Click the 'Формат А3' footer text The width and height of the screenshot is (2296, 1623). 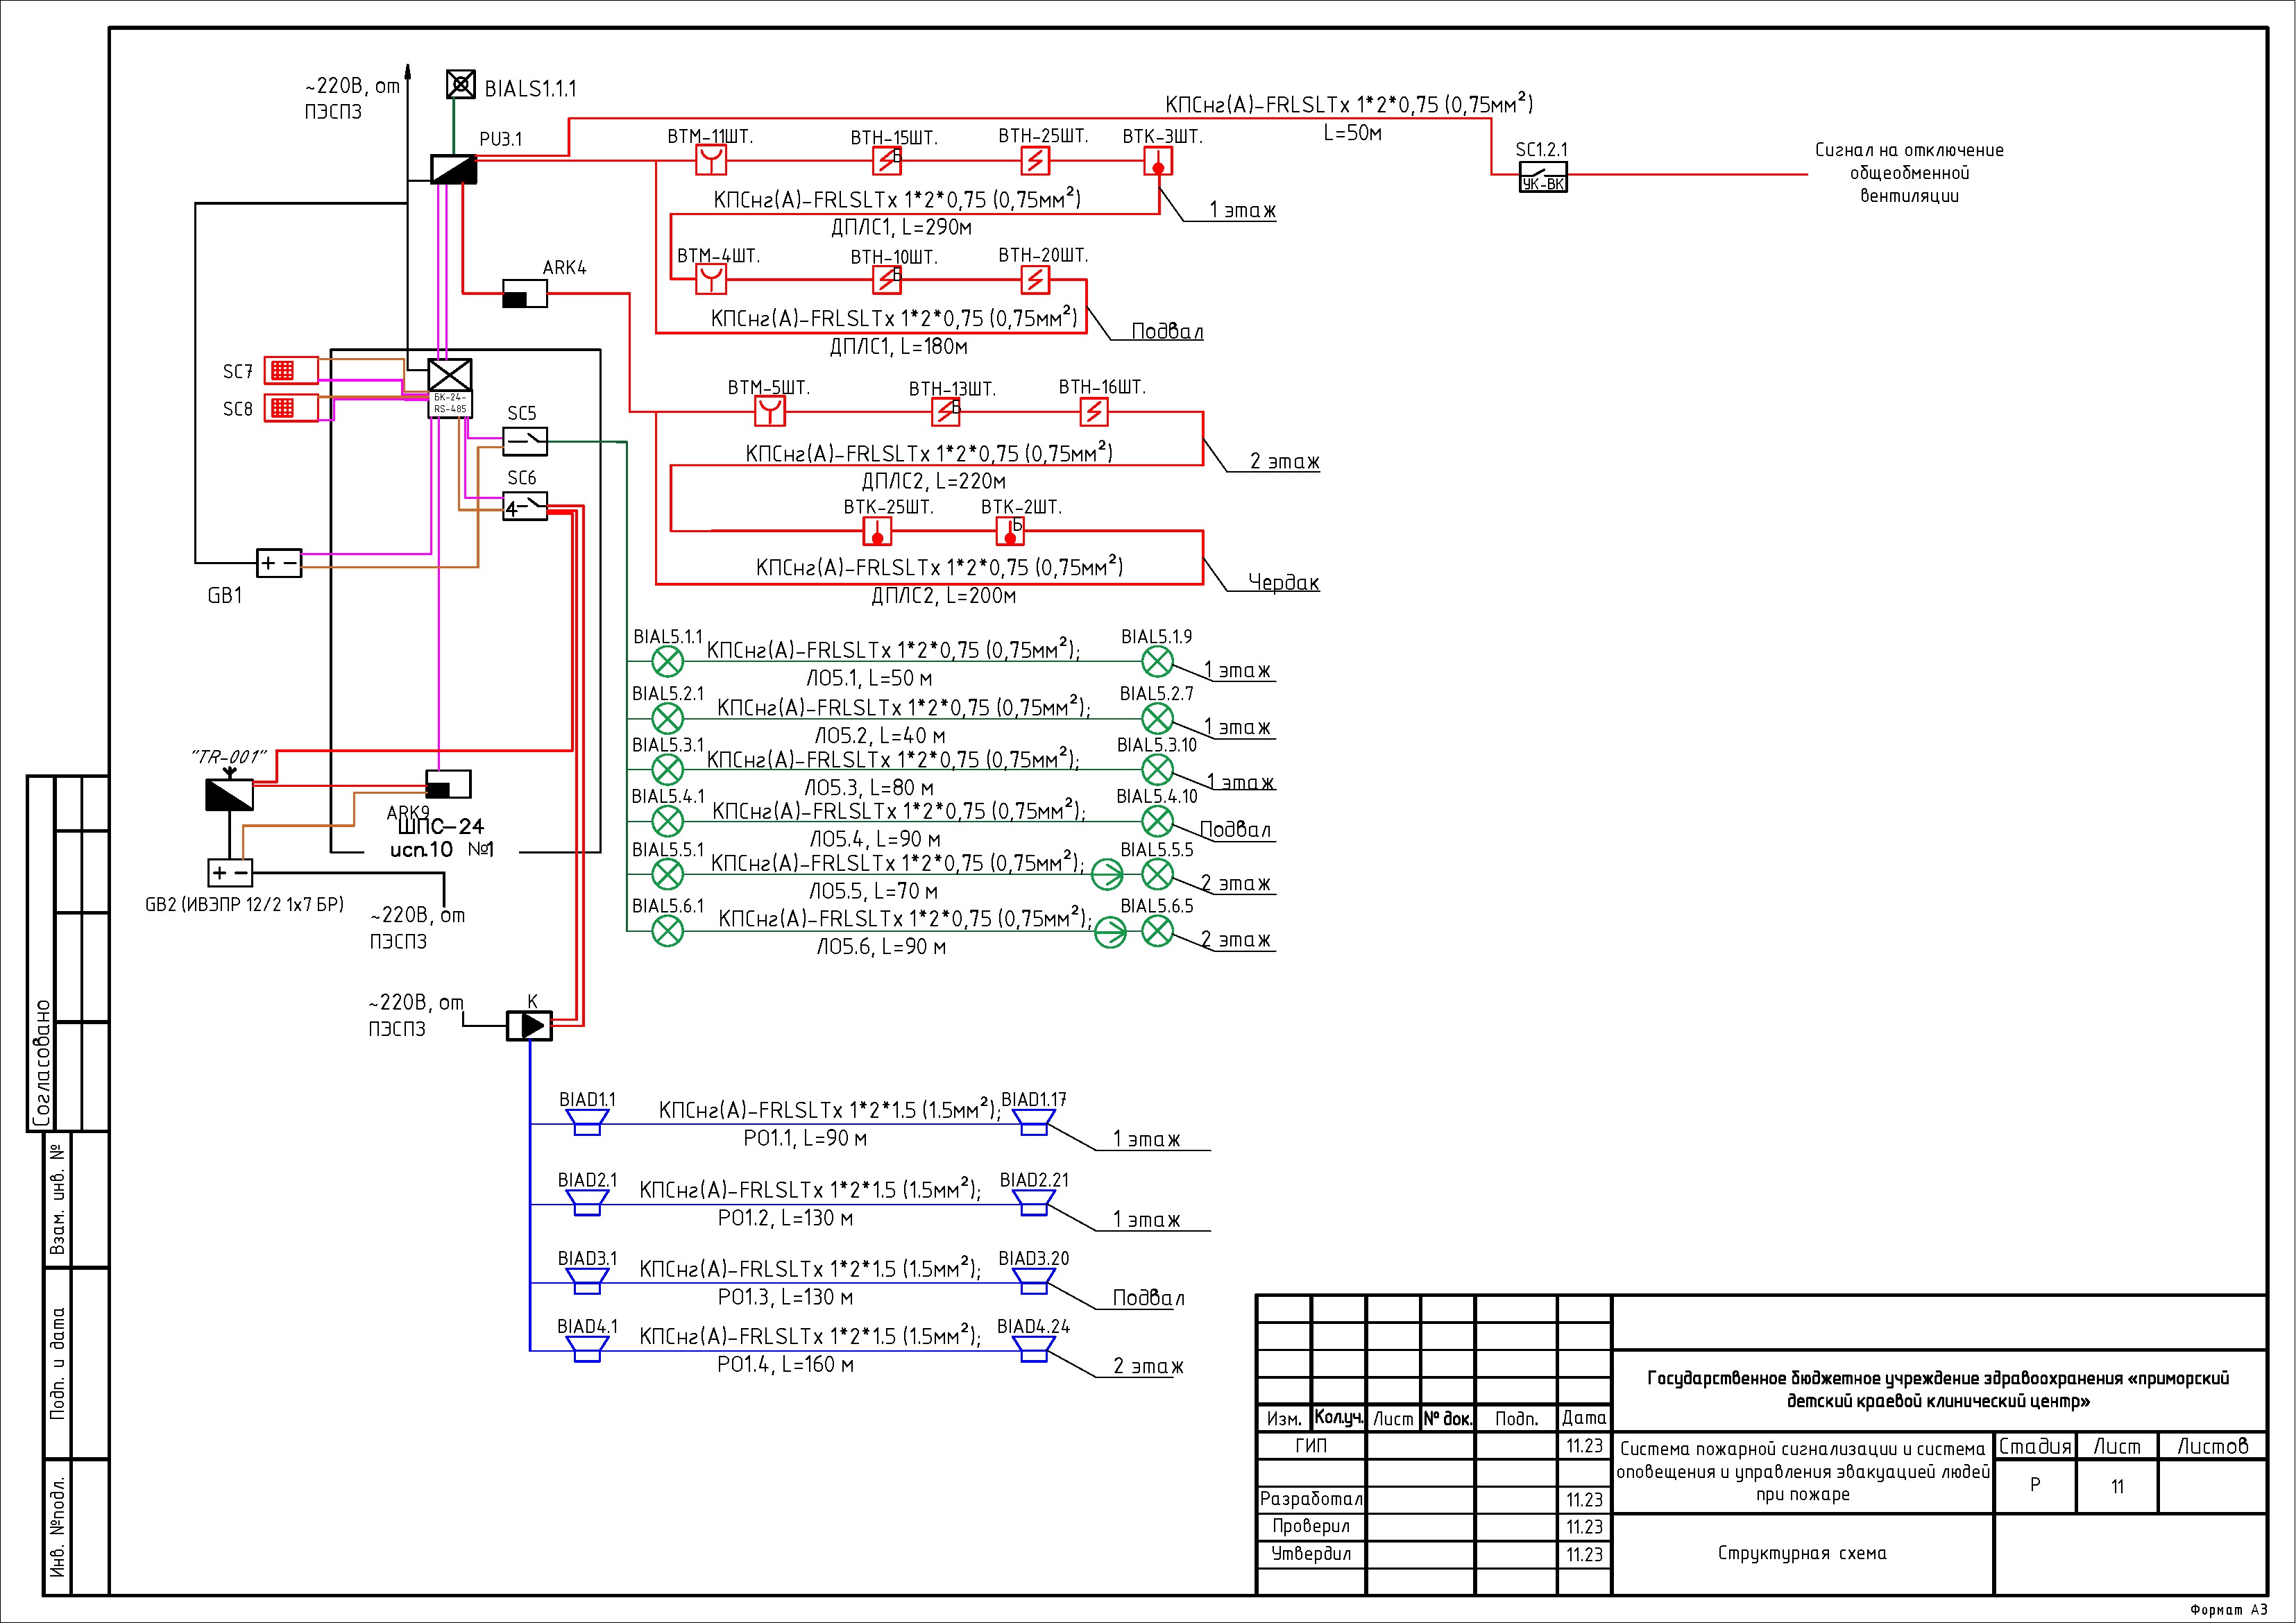click(x=2229, y=1610)
